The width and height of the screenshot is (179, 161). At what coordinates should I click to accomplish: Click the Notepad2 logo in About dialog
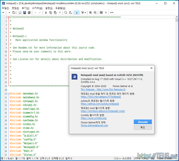click(74, 77)
